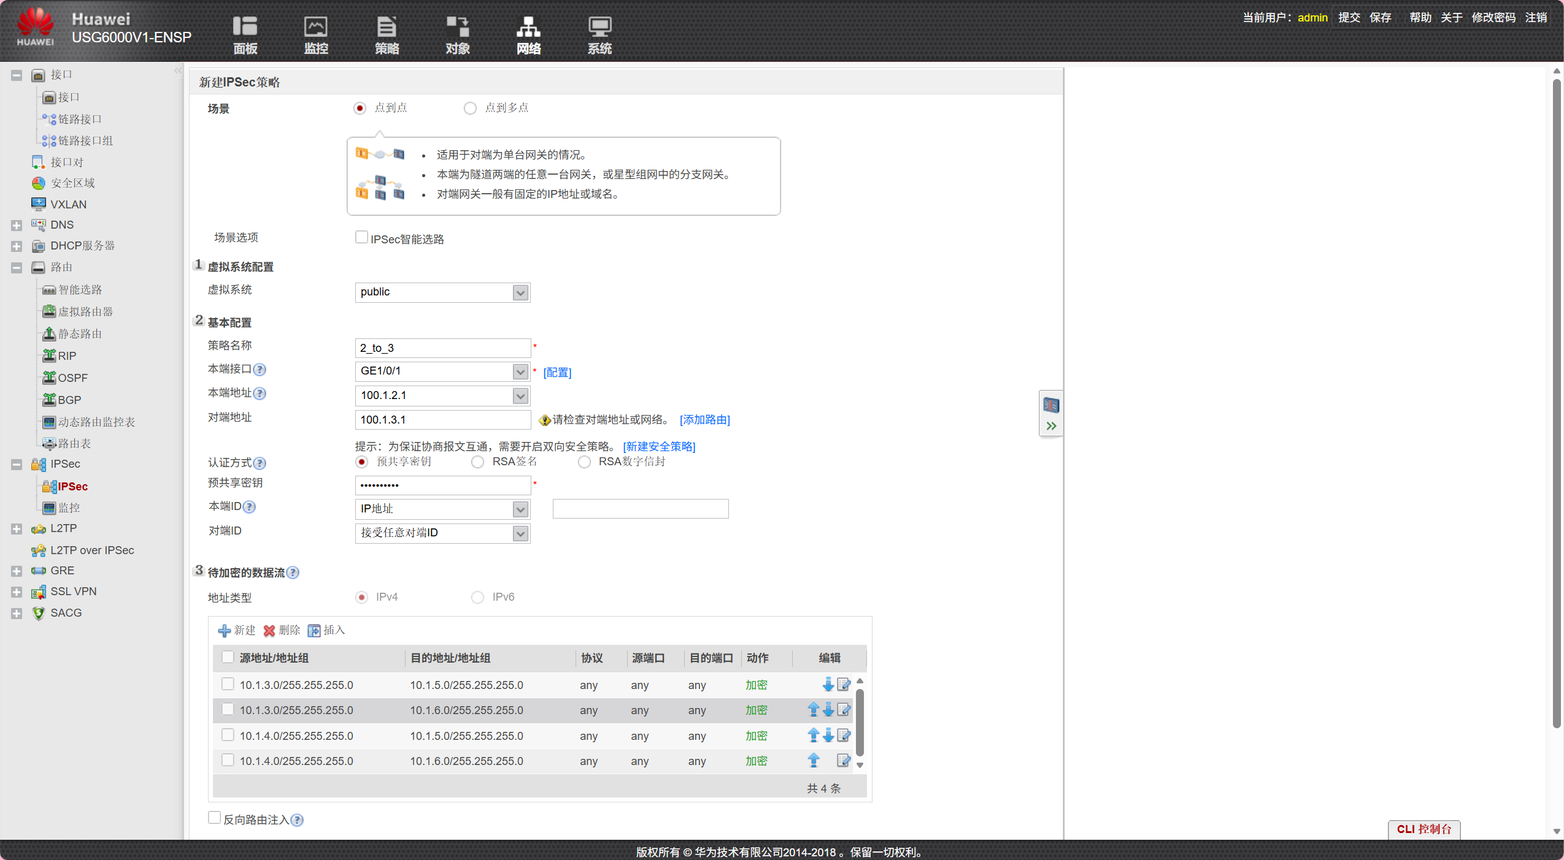This screenshot has height=860, width=1564.
Task: Edit the first data flow row
Action: [844, 685]
